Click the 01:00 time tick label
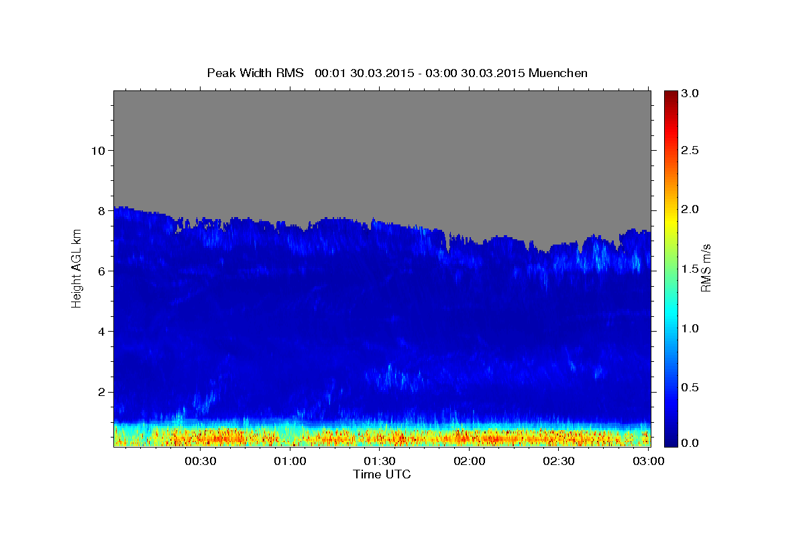This screenshot has height=536, width=805. tap(290, 462)
